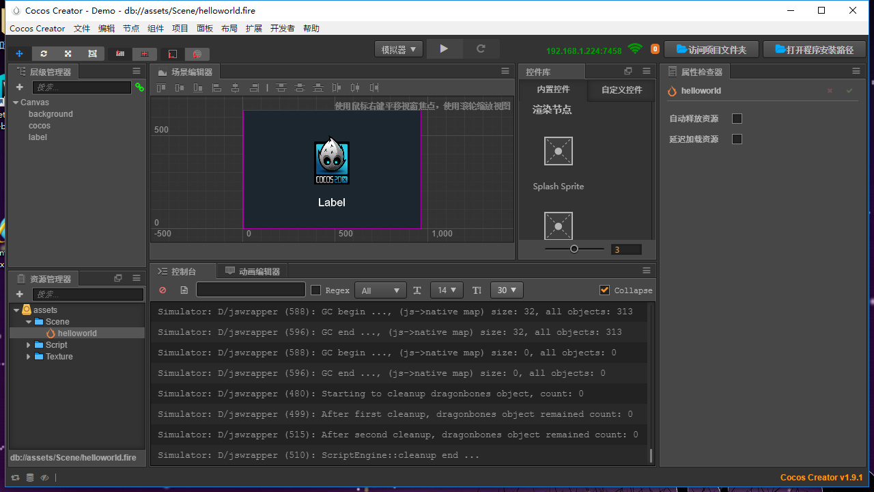
Task: Click the green link icon in hierarchy
Action: (x=139, y=87)
